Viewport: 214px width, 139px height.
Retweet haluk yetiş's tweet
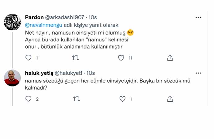75,99
